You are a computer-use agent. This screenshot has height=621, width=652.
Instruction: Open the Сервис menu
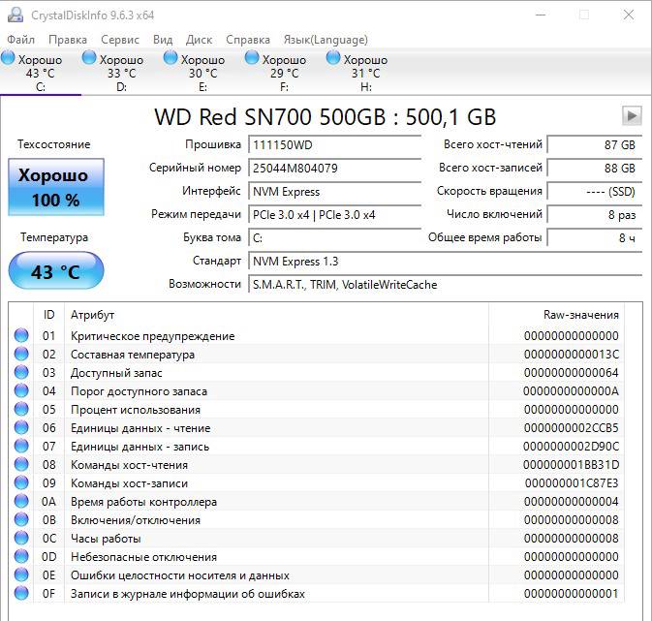coord(120,40)
